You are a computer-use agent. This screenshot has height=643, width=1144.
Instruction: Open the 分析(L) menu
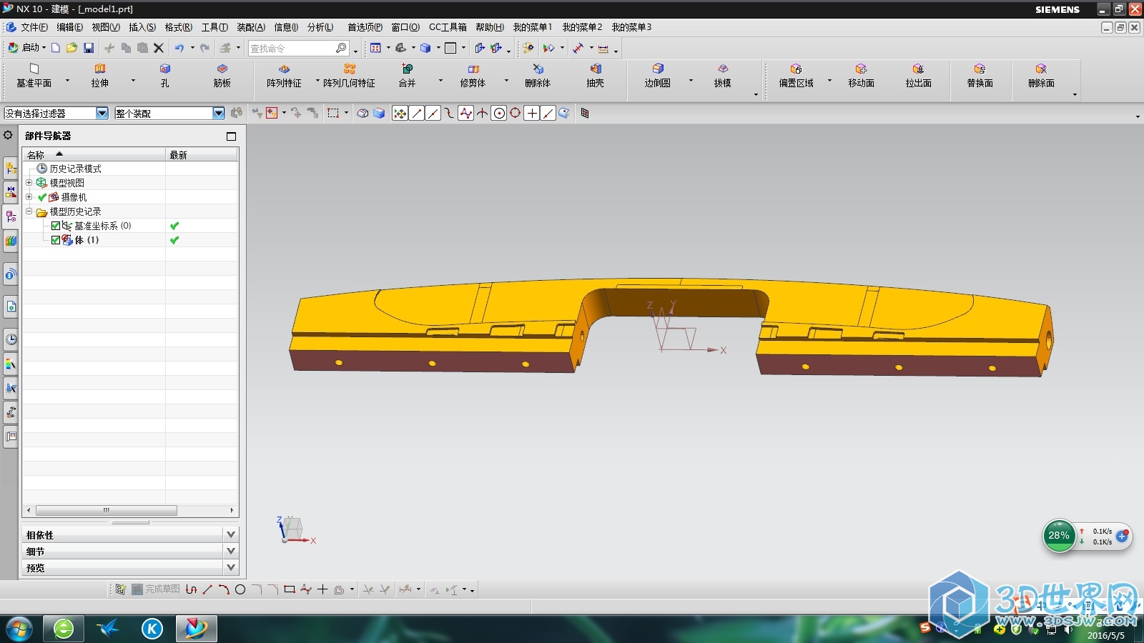[320, 27]
